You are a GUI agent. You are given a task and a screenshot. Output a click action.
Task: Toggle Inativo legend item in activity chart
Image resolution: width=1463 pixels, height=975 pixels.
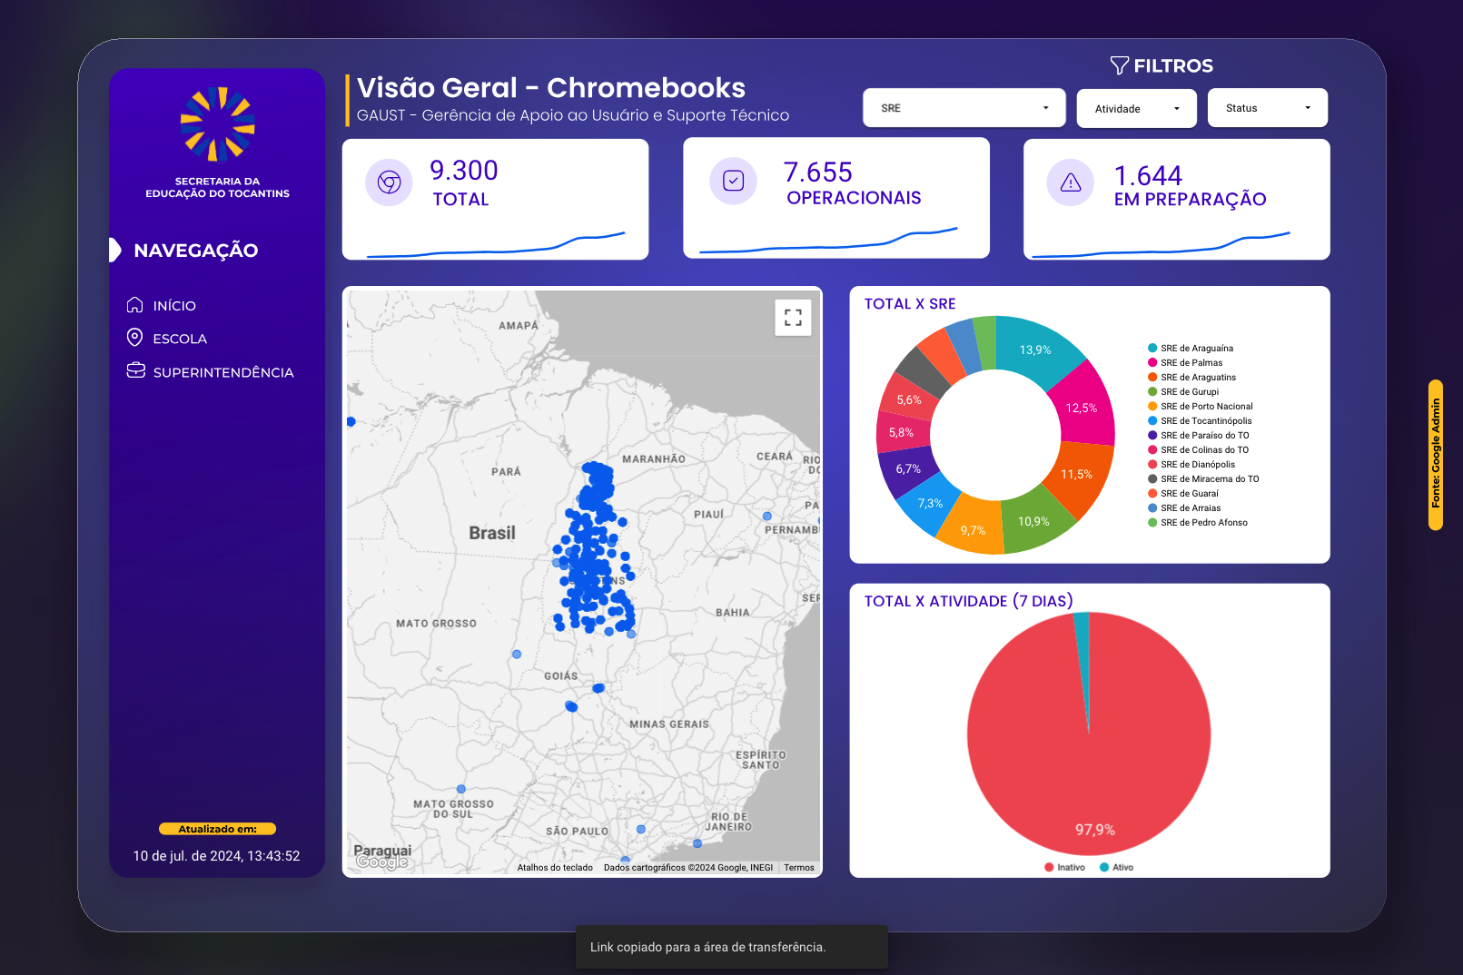tap(1065, 867)
